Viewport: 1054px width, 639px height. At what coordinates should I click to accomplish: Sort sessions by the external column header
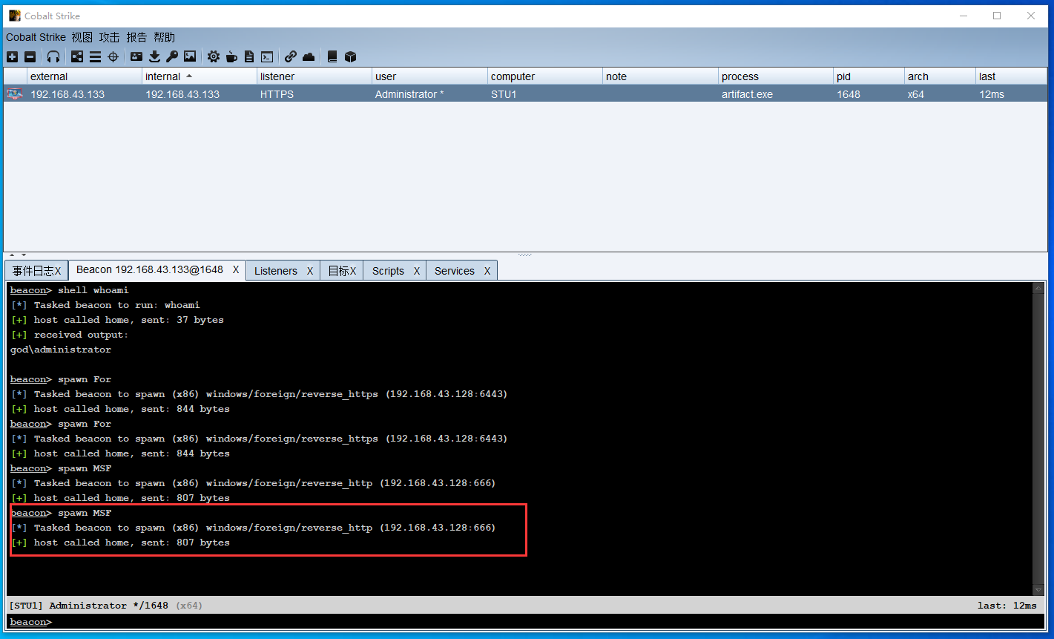point(85,76)
